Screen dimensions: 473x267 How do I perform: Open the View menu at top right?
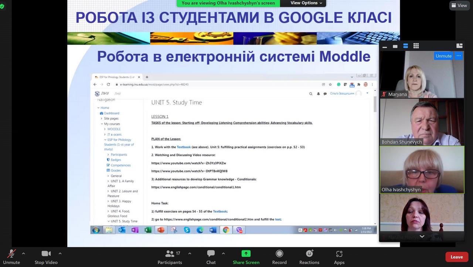[x=459, y=6]
